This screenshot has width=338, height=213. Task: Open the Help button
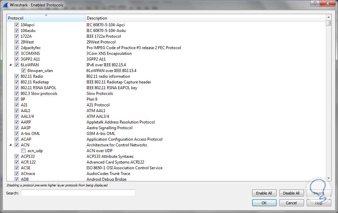click(x=318, y=203)
